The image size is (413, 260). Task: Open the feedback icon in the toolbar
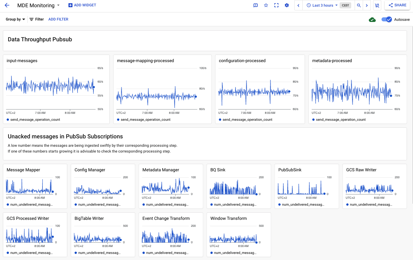pos(255,5)
